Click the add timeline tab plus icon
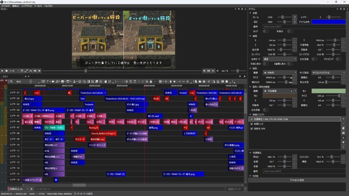The height and width of the screenshot is (196, 349). click(25, 76)
